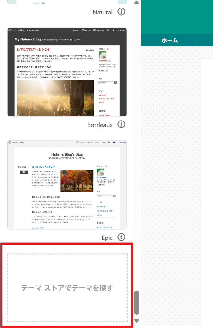Select the Epic theme thumbnail

tap(67, 185)
